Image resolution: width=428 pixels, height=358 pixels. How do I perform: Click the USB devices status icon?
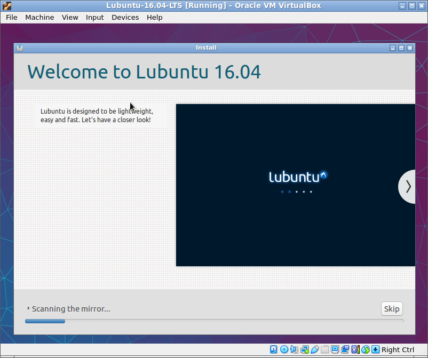pos(315,349)
